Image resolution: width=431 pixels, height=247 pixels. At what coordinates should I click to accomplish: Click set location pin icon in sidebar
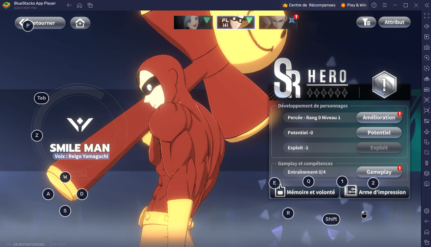point(427,163)
